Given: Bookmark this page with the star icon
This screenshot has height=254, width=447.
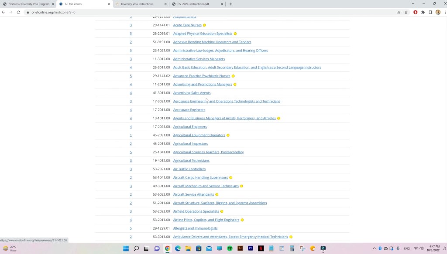Looking at the screenshot, I should 406,12.
